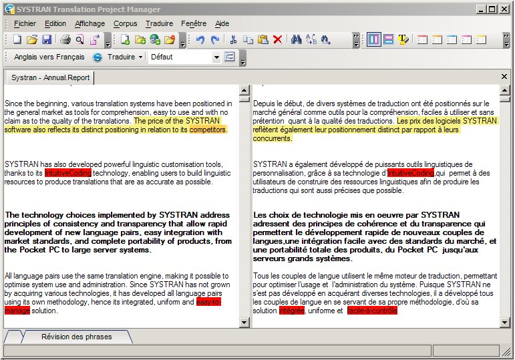This screenshot has height=360, width=515.
Task: Click the red-header table icon
Action: [x=422, y=40]
